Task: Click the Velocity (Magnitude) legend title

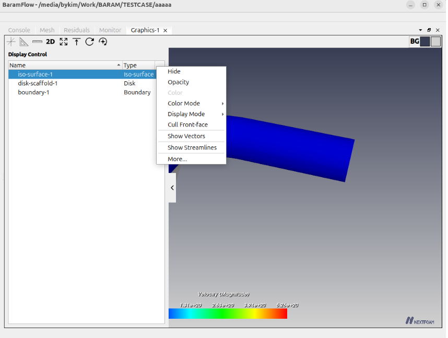Action: pyautogui.click(x=223, y=294)
